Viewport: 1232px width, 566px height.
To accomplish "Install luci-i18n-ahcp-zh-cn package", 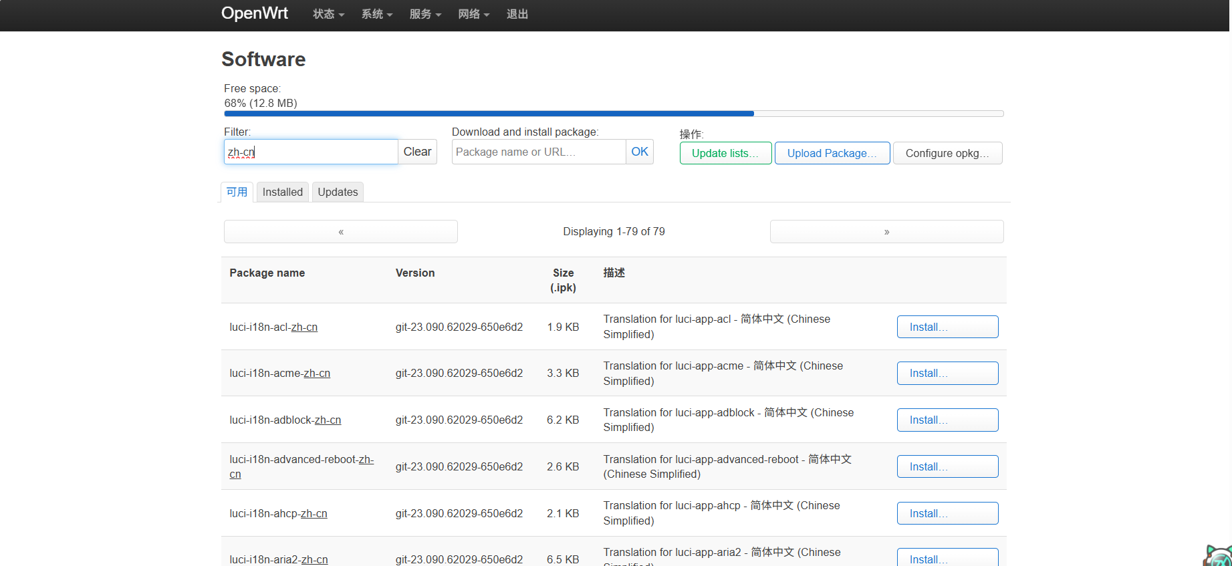I will pyautogui.click(x=947, y=513).
